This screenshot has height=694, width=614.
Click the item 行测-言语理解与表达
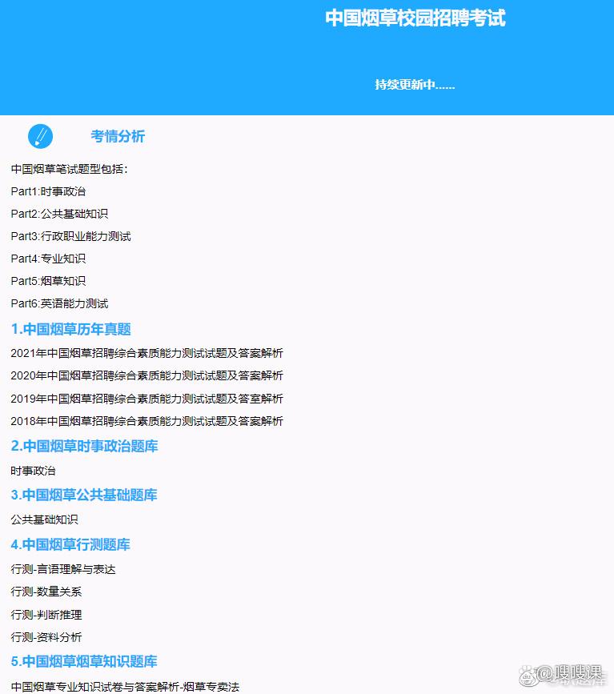[63, 569]
